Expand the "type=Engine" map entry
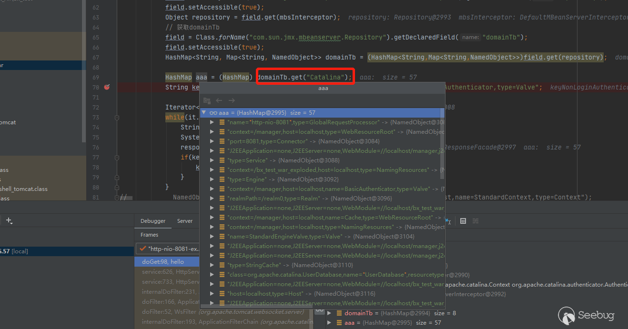 (212, 179)
